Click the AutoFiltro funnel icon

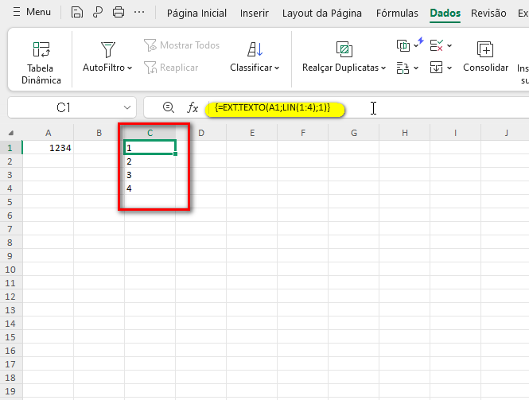click(x=108, y=49)
